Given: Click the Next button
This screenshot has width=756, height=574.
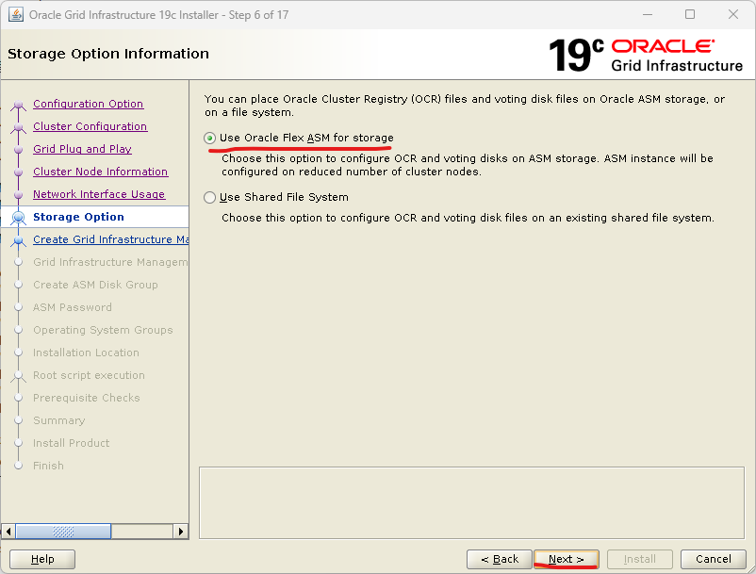Looking at the screenshot, I should tap(567, 559).
